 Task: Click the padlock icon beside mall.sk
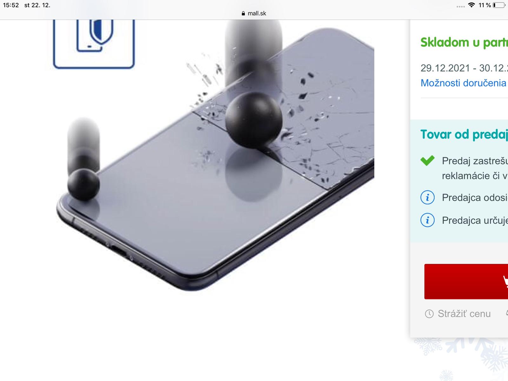click(x=244, y=13)
